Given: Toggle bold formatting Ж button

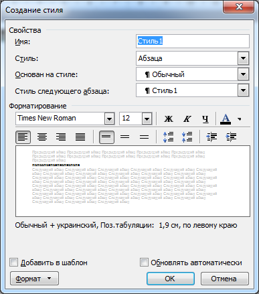Looking at the screenshot, I should 169,119.
